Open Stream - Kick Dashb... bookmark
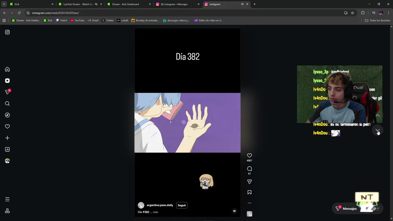Screen dimensions: 393x221 click(26, 21)
